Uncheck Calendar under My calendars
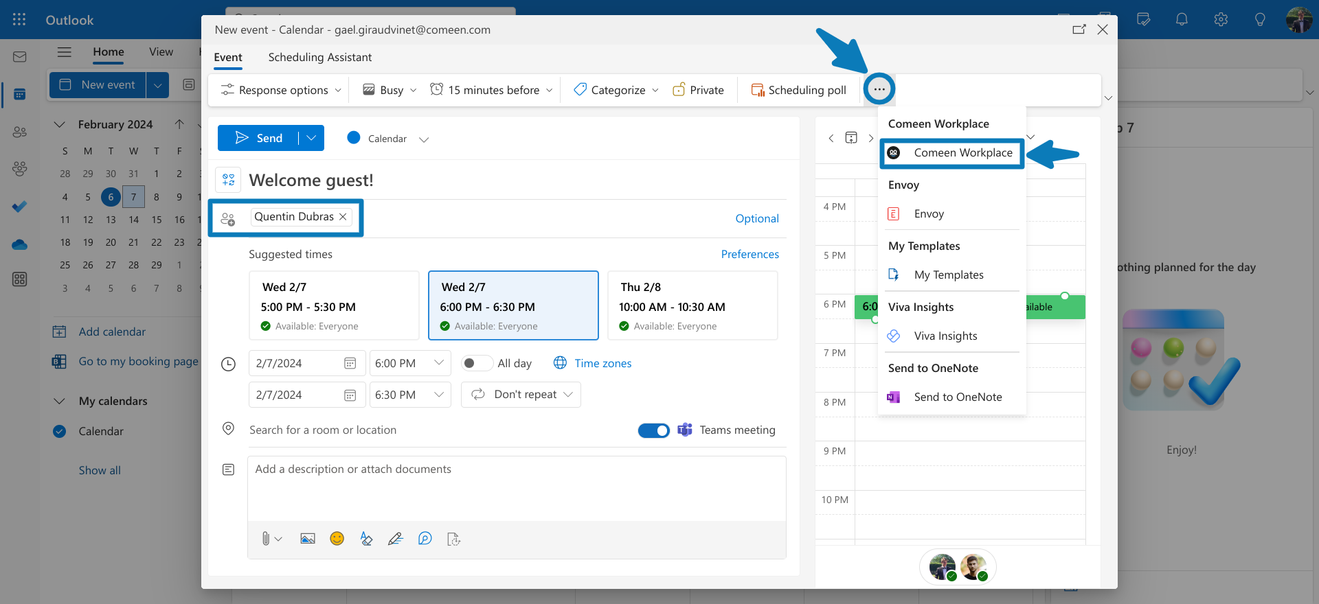The height and width of the screenshot is (604, 1319). pyautogui.click(x=60, y=431)
